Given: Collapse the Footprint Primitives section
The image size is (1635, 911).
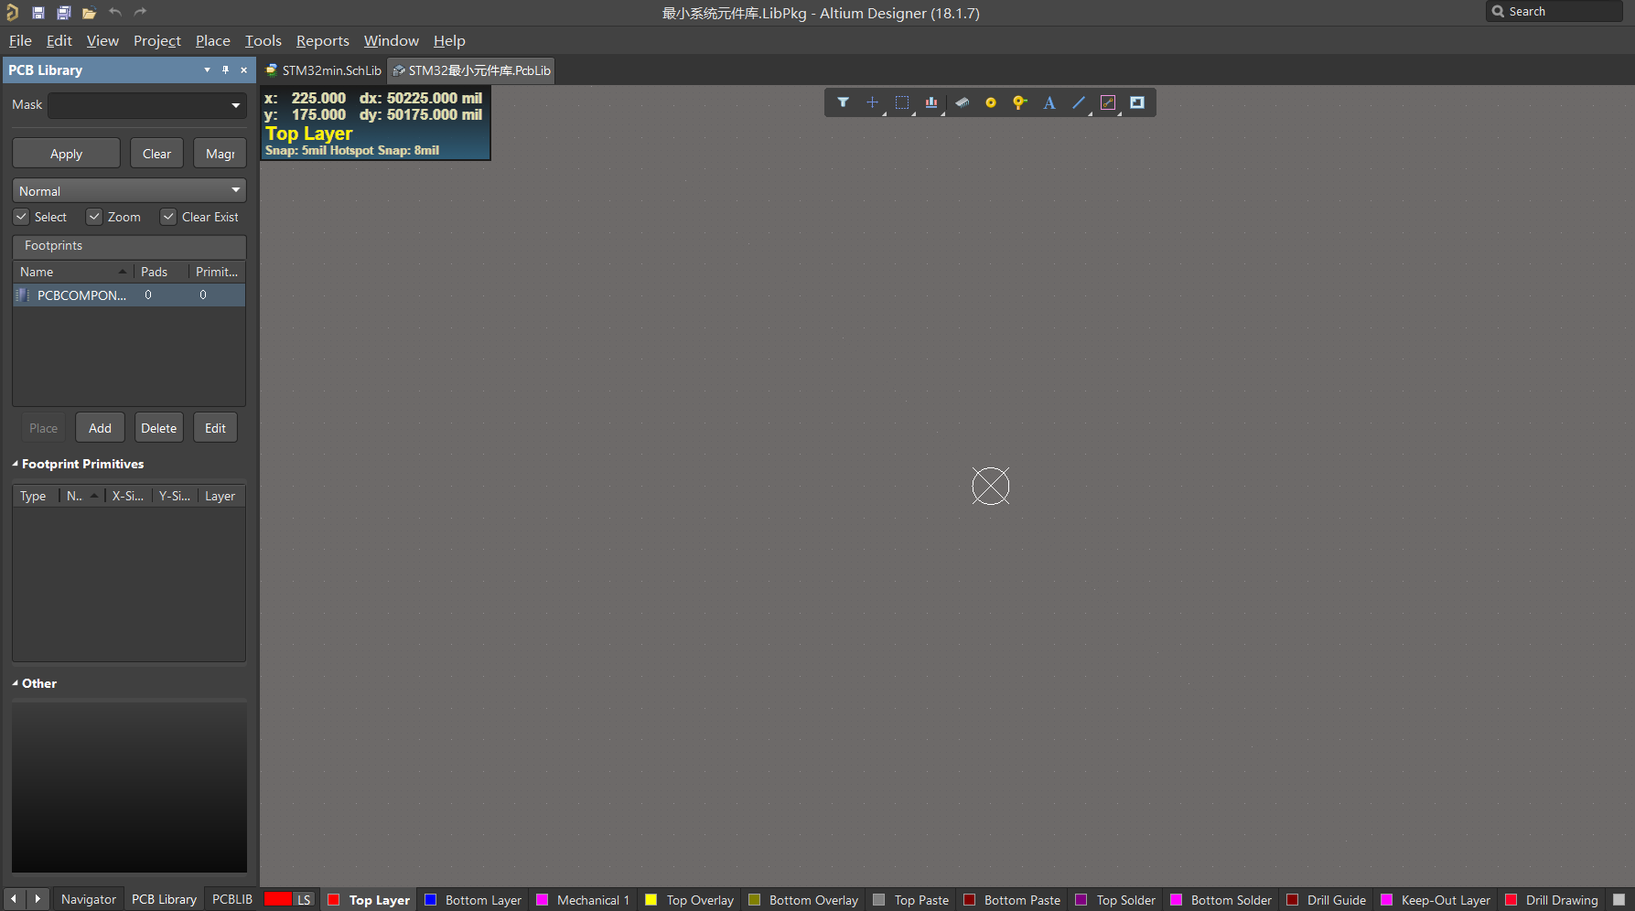Looking at the screenshot, I should [x=16, y=464].
